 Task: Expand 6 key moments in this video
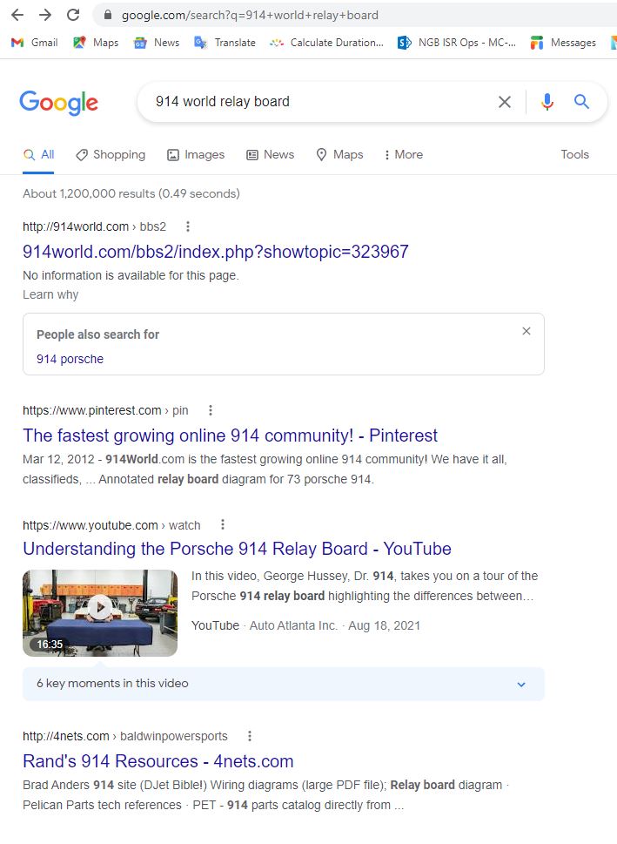(521, 684)
